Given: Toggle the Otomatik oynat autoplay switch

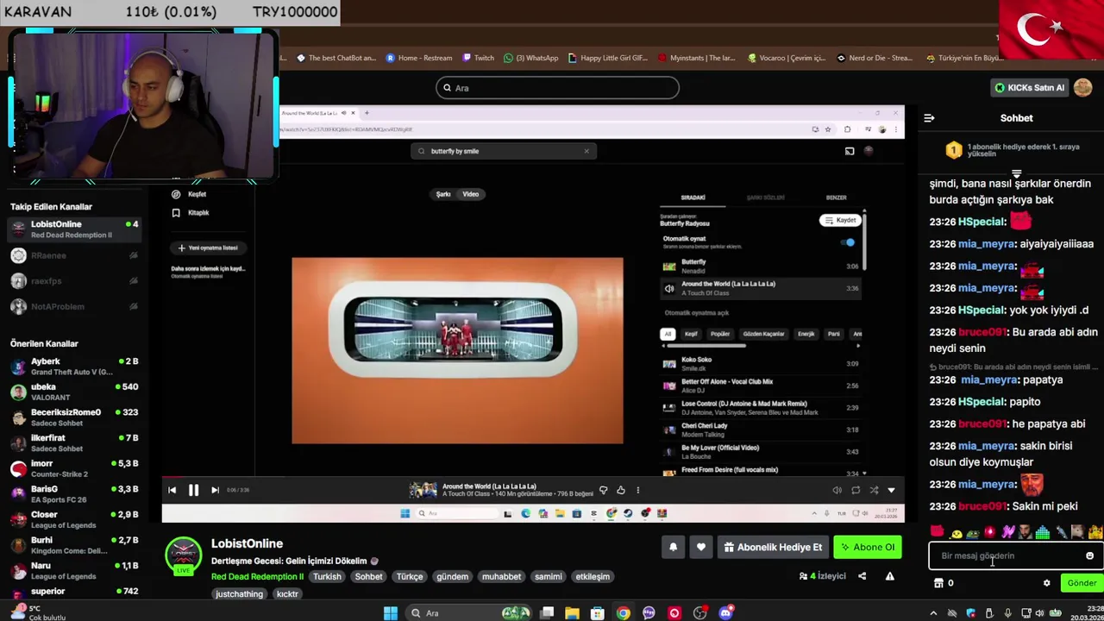Looking at the screenshot, I should click(849, 242).
